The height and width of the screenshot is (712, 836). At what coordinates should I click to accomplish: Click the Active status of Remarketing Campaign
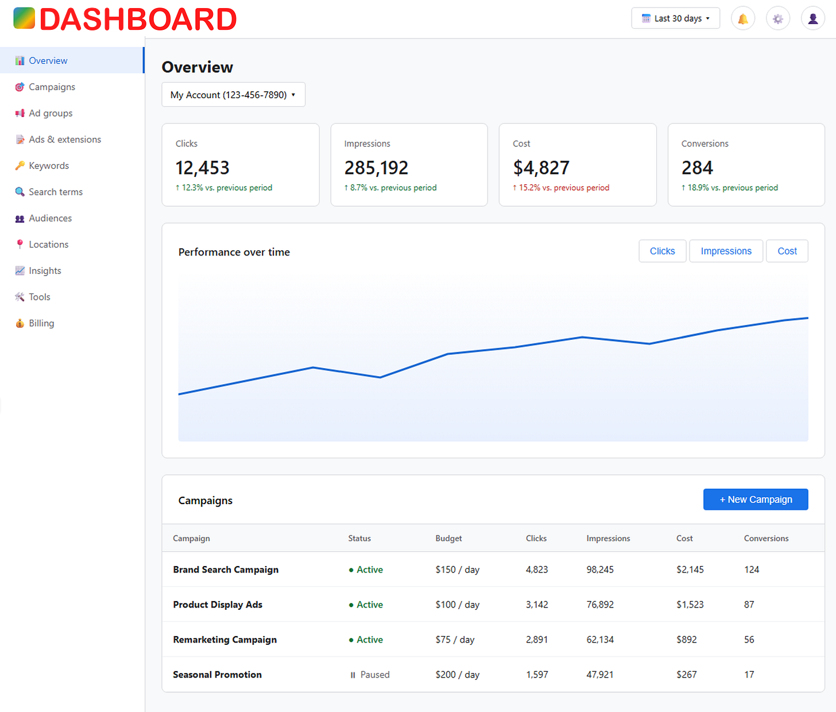click(x=366, y=640)
